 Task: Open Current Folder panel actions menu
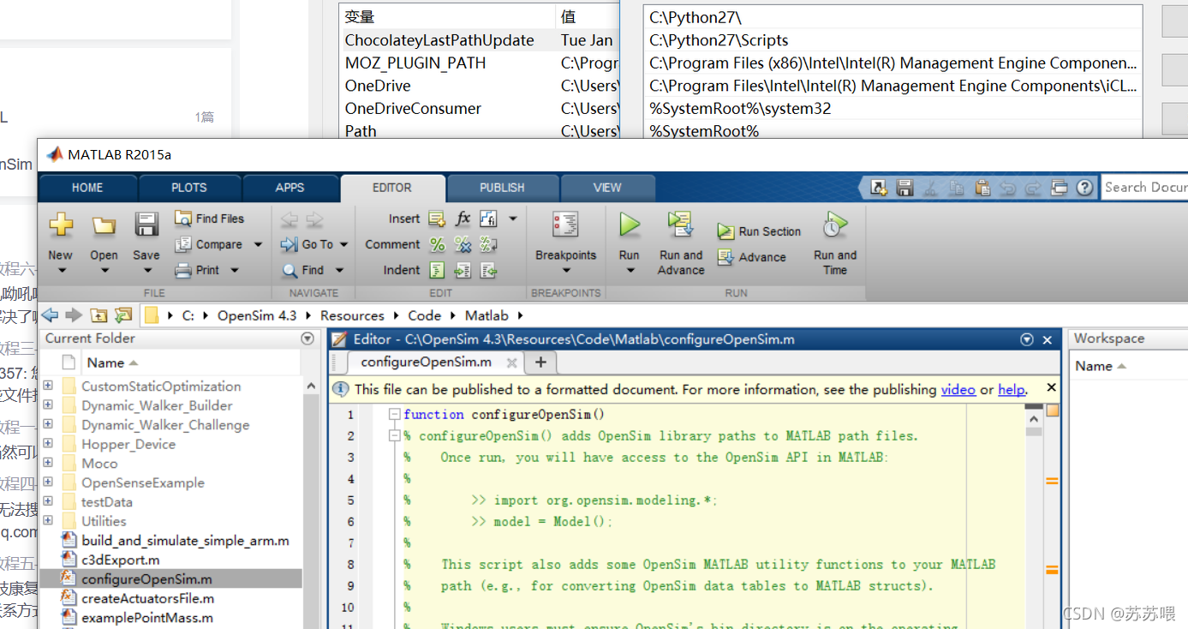click(307, 338)
